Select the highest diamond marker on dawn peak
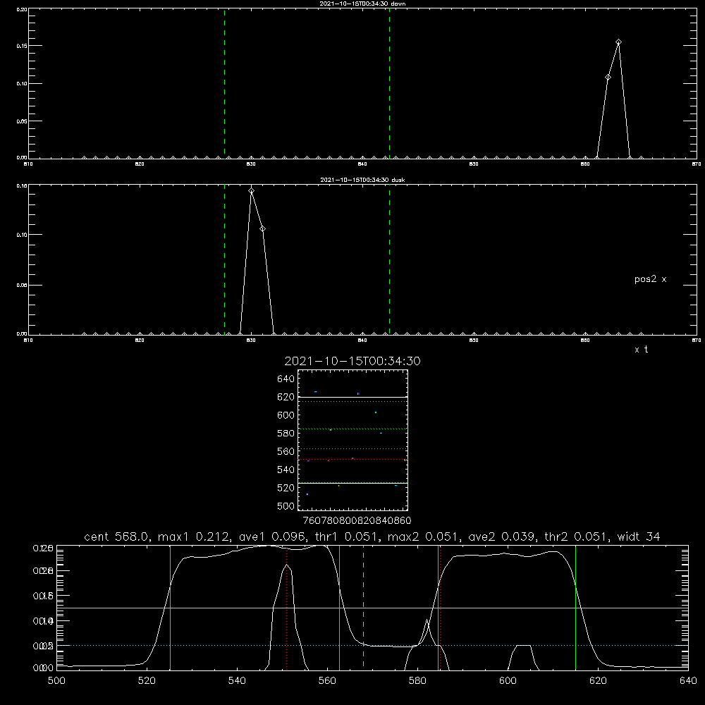This screenshot has height=705, width=705. point(619,42)
